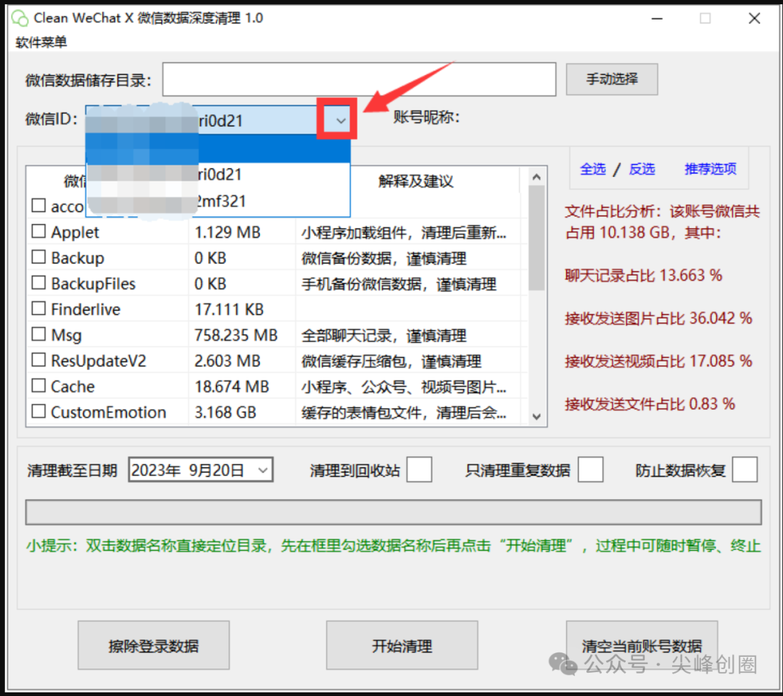783x696 pixels.
Task: Click the 擦除登录数据 button
Action: (153, 645)
